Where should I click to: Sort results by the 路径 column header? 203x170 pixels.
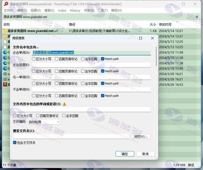click(100, 24)
